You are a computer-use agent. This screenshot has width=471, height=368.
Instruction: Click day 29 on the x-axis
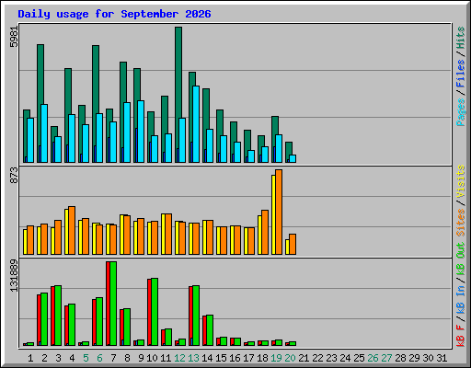tap(414, 358)
